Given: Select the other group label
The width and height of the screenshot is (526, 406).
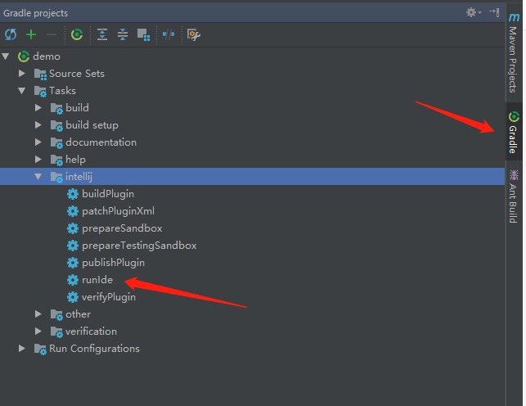Looking at the screenshot, I should click(78, 314).
